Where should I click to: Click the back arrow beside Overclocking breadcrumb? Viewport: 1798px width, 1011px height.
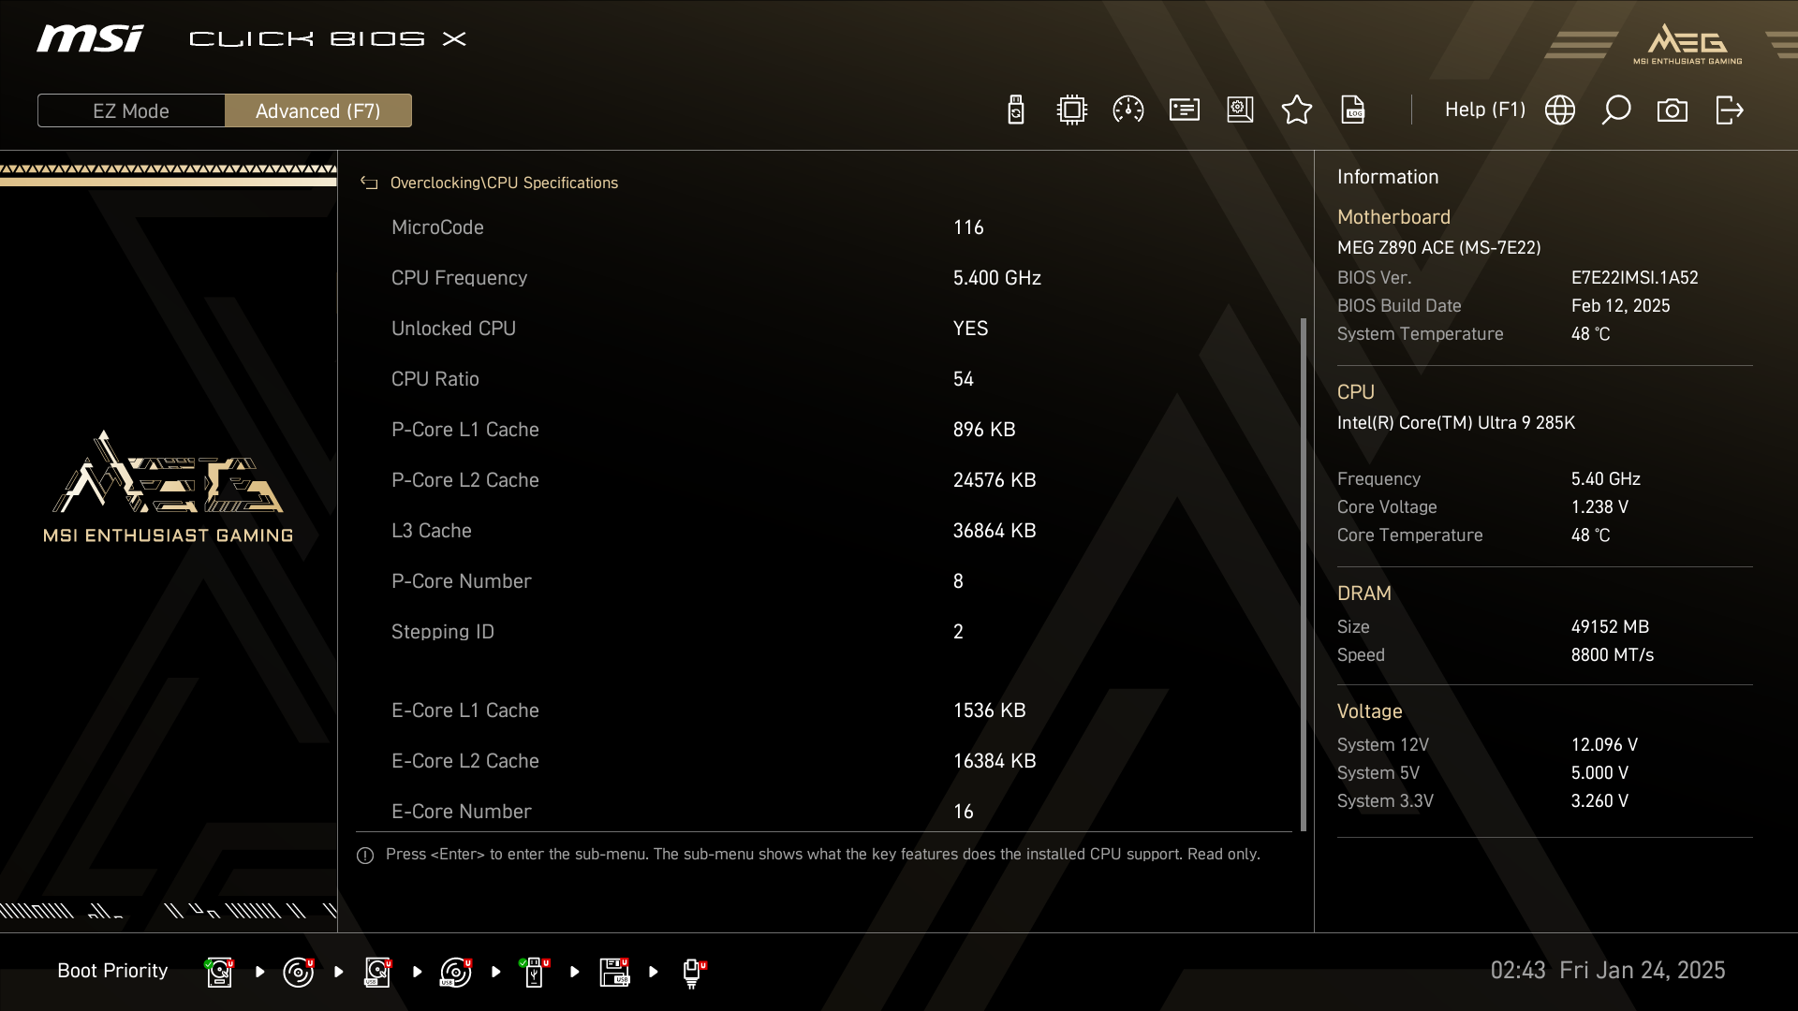pos(369,183)
